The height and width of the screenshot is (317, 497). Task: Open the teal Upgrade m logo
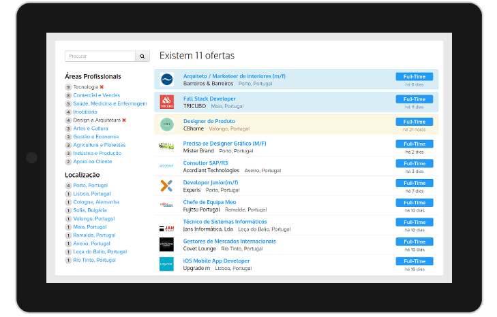tap(166, 264)
